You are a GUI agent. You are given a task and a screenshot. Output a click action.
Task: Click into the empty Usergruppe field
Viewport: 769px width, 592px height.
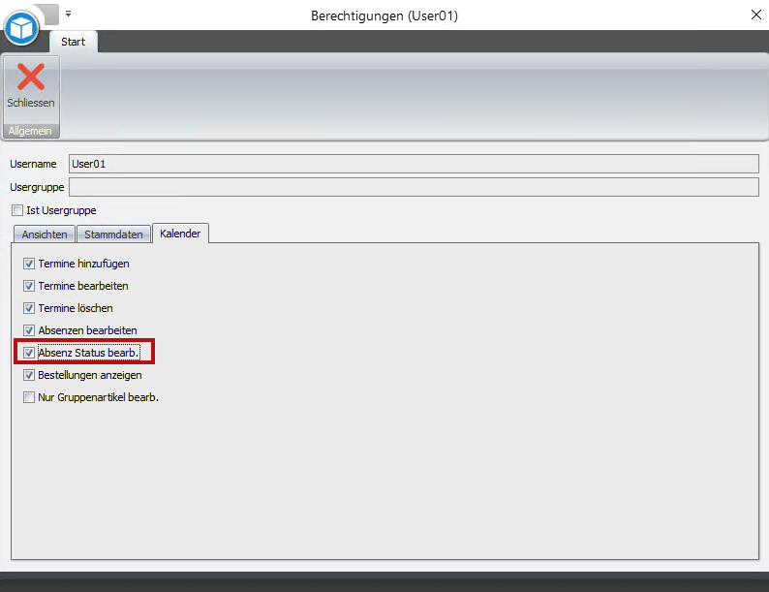point(413,187)
